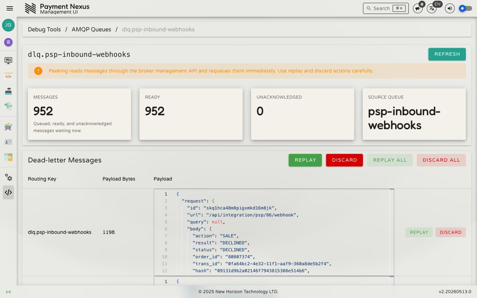The image size is (477, 298).
Task: Go to AMQP Queues breadcrumb
Action: point(91,30)
